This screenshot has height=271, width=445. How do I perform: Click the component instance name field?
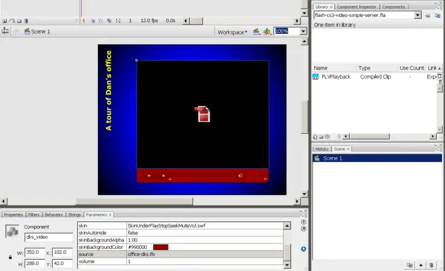point(48,238)
